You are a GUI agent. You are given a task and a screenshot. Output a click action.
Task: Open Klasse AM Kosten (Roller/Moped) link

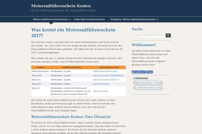[108, 75]
